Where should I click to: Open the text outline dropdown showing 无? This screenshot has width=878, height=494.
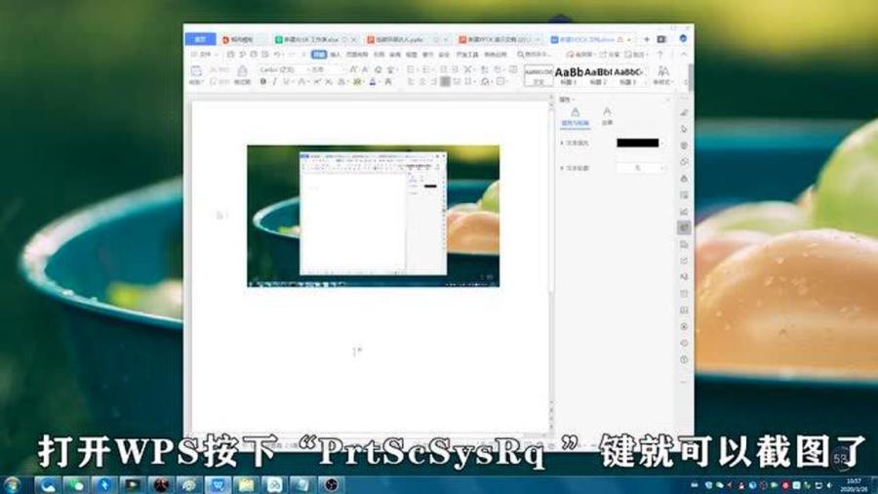641,168
